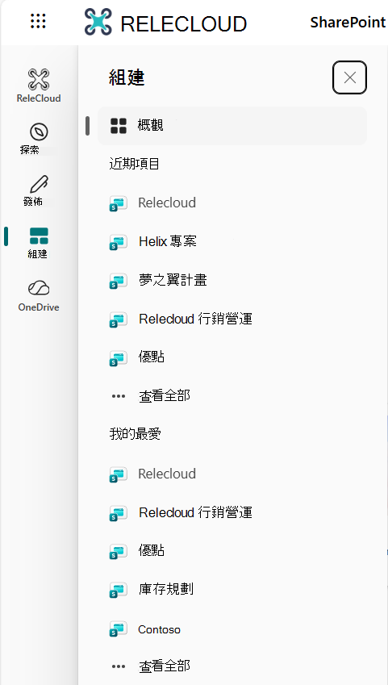Open the Helix 專案 site
This screenshot has height=685, width=388.
[168, 241]
